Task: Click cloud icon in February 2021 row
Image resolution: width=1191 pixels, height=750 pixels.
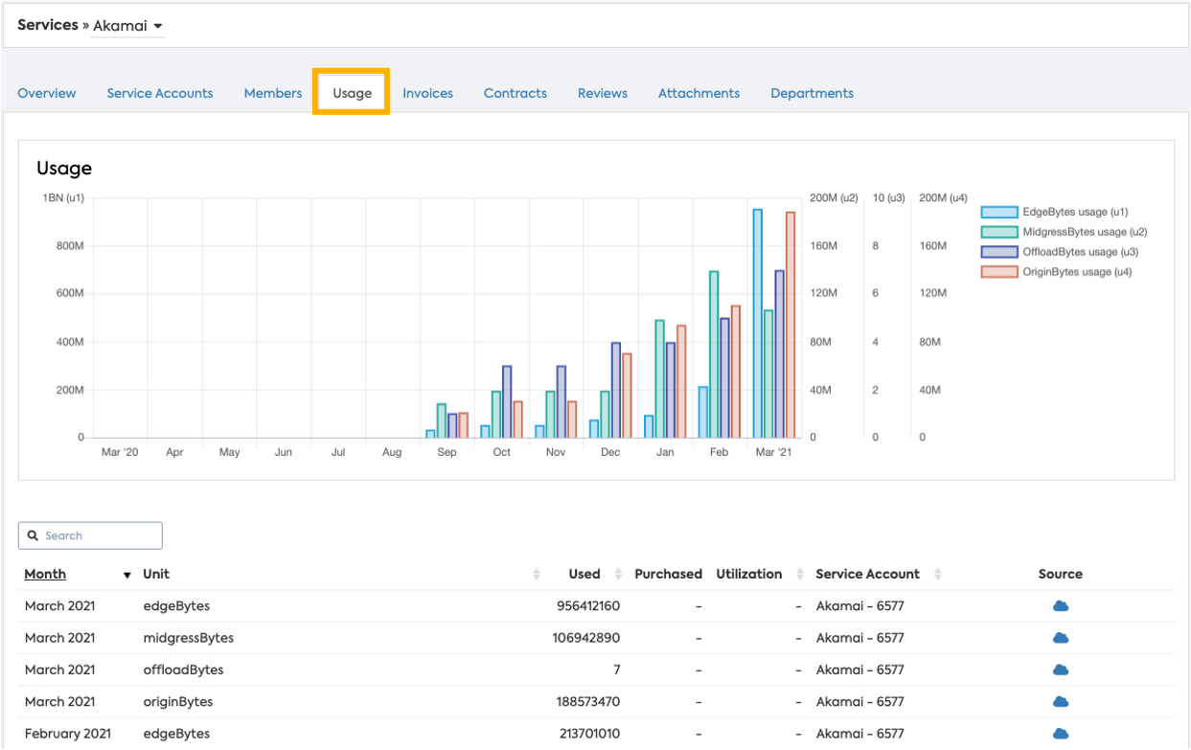Action: click(1060, 734)
